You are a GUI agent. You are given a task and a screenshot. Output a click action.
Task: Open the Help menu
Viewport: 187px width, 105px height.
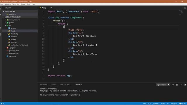34,4
